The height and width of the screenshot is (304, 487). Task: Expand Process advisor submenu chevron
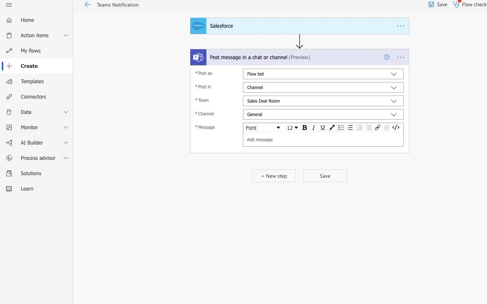tap(66, 158)
